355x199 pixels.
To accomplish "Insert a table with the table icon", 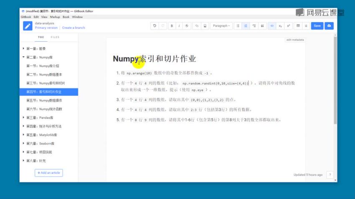I will point(298,26).
